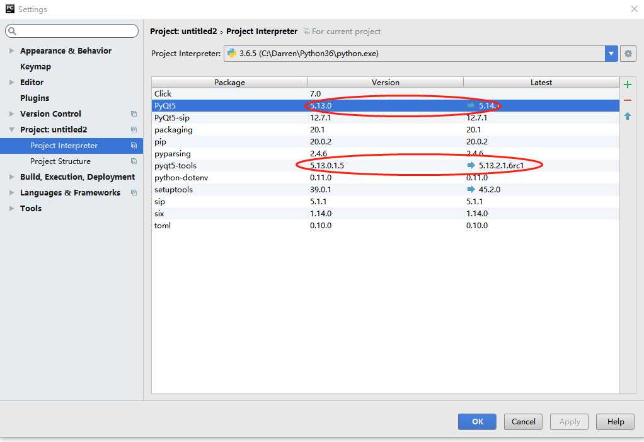Click the Cancel button
Image resolution: width=644 pixels, height=442 pixels.
(523, 421)
